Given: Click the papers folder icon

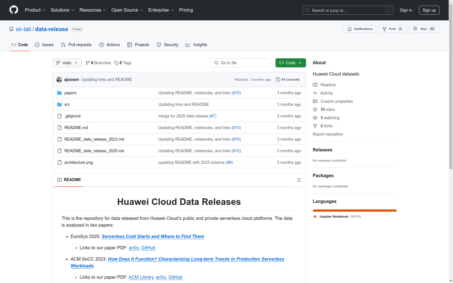Looking at the screenshot, I should coord(59,93).
